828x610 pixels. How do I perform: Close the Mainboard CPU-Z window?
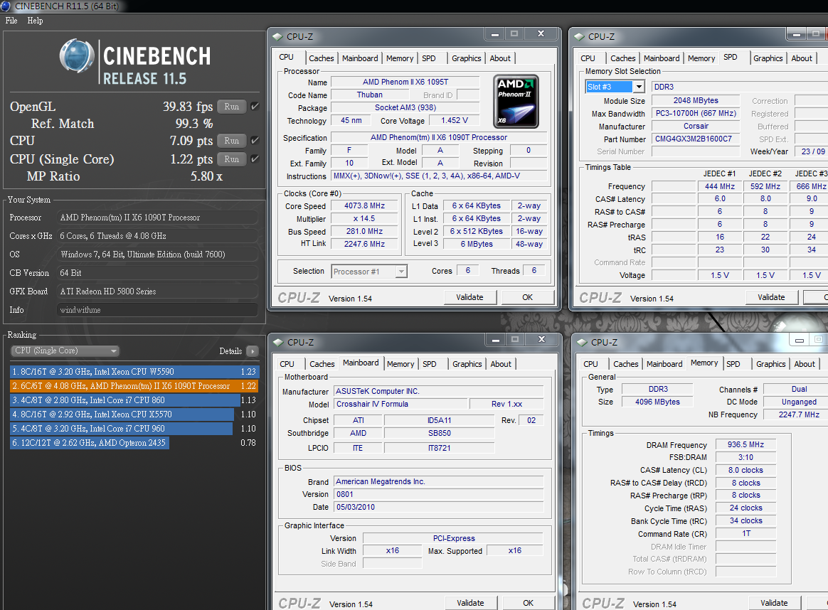(x=542, y=339)
